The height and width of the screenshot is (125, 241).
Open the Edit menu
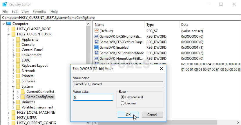[15, 12]
